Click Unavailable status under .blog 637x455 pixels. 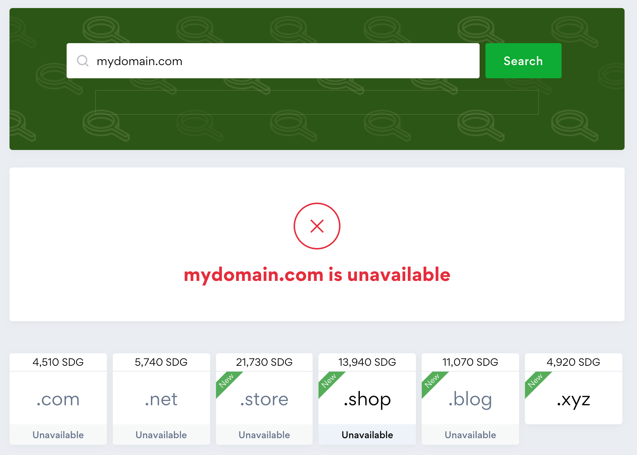pos(470,435)
